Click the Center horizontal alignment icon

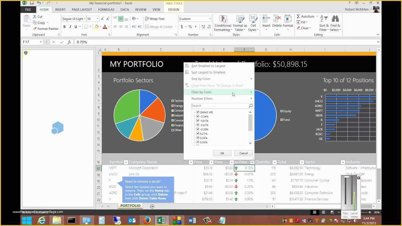121,27
